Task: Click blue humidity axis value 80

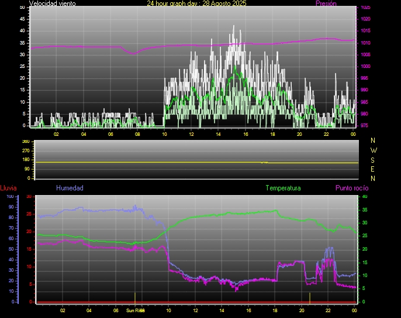Action: pyautogui.click(x=11, y=217)
